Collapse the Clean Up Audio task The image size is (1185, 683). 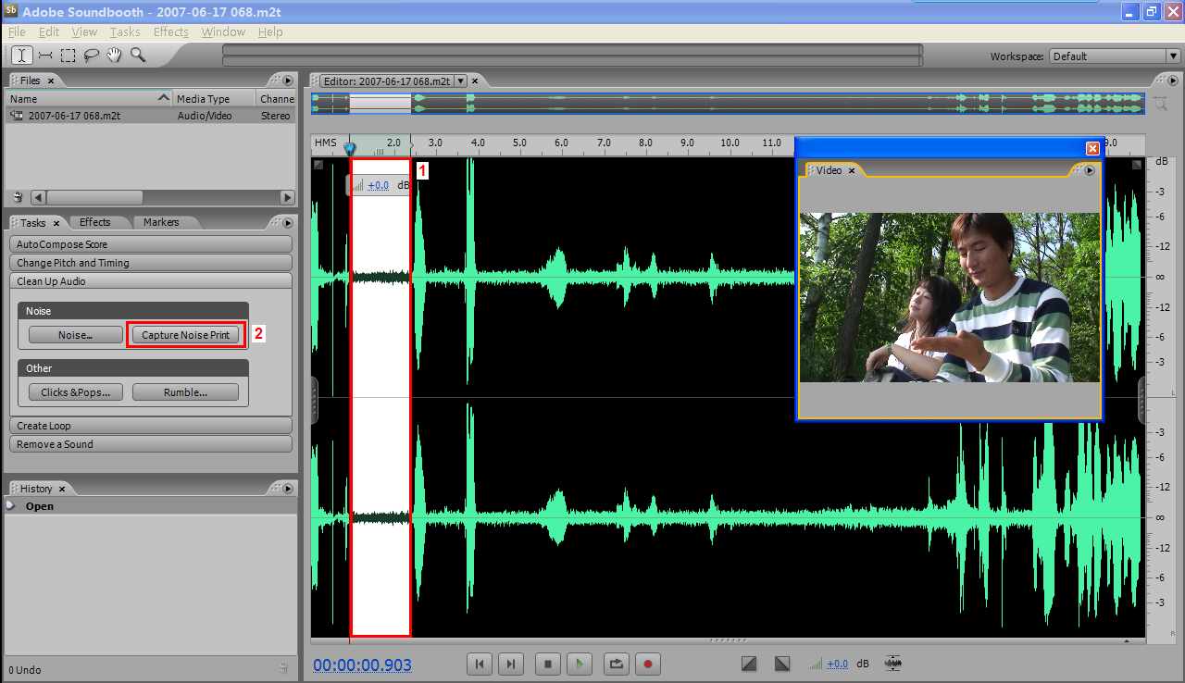pyautogui.click(x=151, y=281)
